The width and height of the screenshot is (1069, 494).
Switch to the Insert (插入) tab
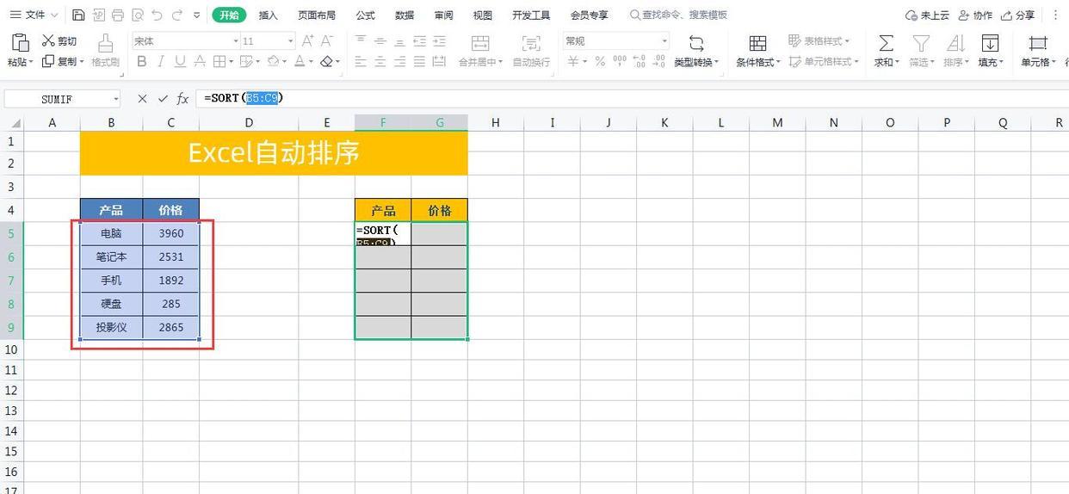point(269,15)
